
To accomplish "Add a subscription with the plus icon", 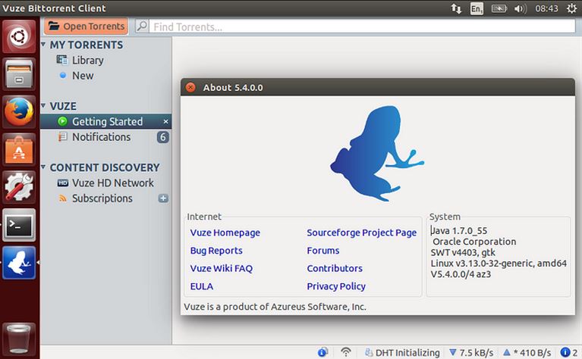I will click(163, 198).
